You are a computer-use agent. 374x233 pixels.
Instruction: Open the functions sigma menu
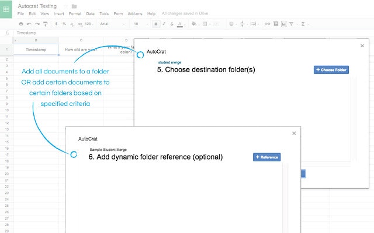pos(303,24)
